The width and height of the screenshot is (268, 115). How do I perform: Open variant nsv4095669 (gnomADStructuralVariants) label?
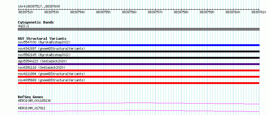[51, 80]
